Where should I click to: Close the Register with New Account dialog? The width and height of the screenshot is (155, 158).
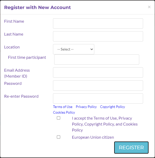(x=149, y=7)
